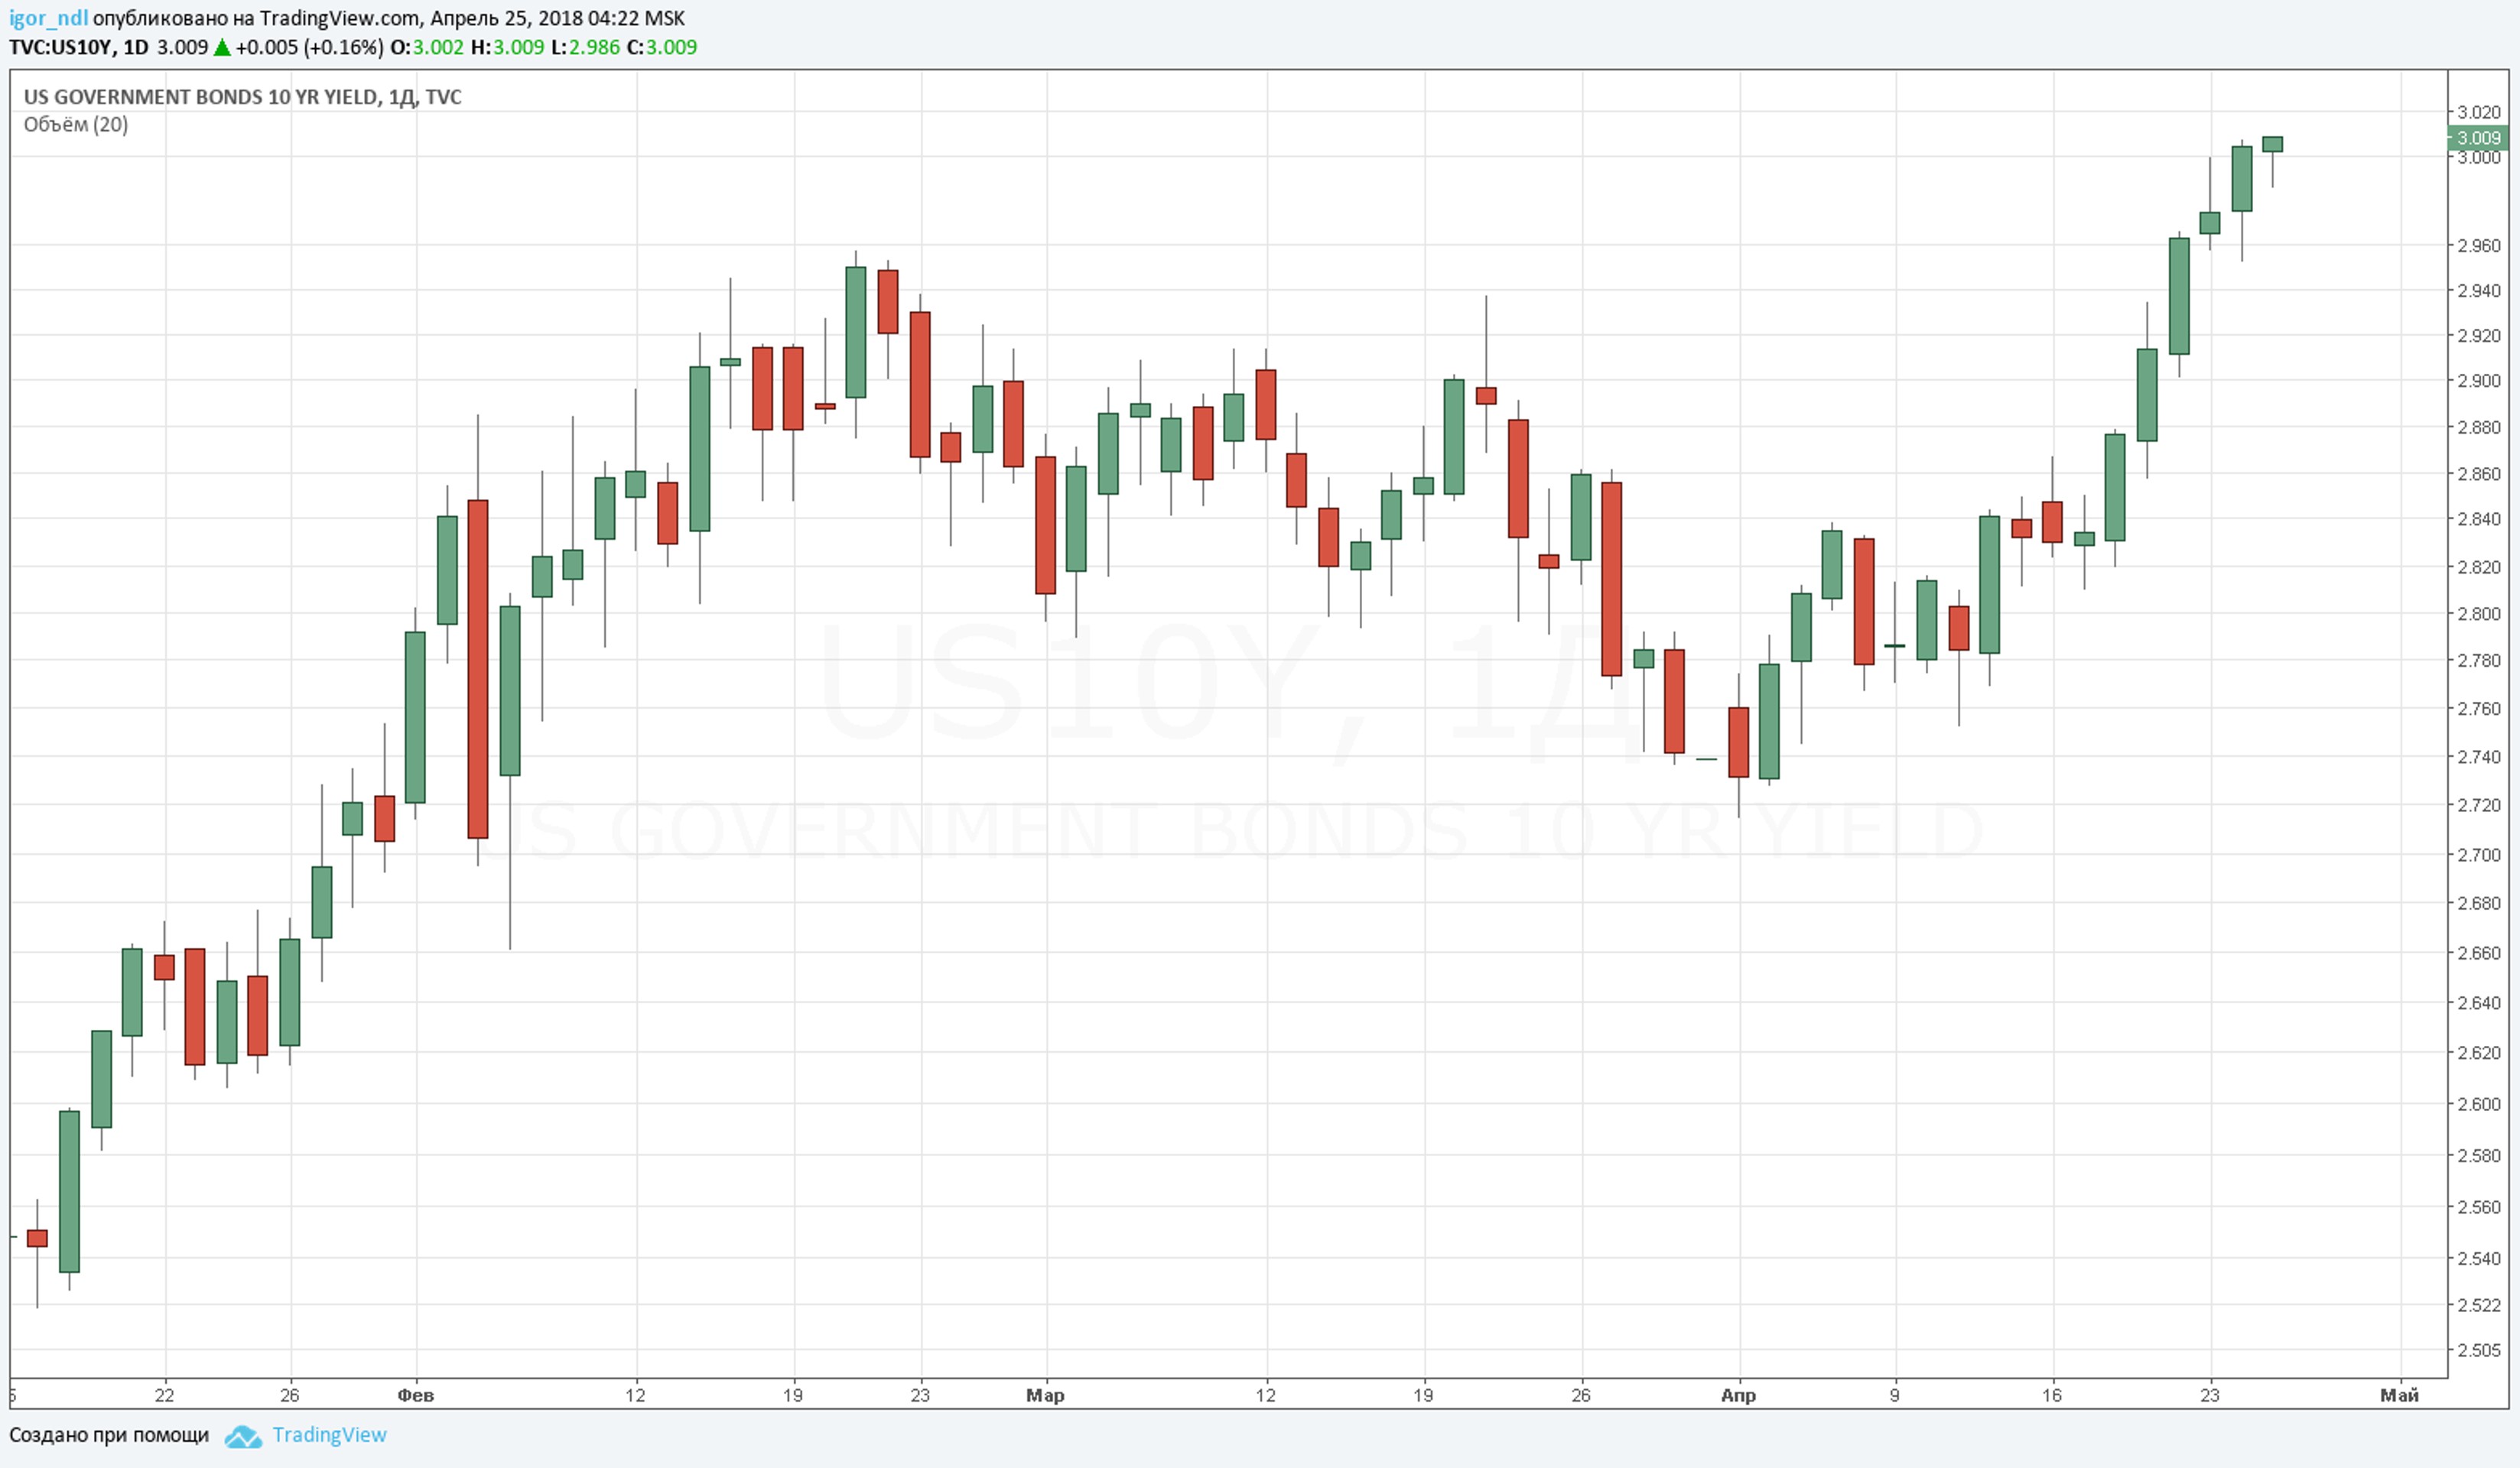2520x1468 pixels.
Task: Click the 2.522 price axis label
Action: tap(2479, 1305)
